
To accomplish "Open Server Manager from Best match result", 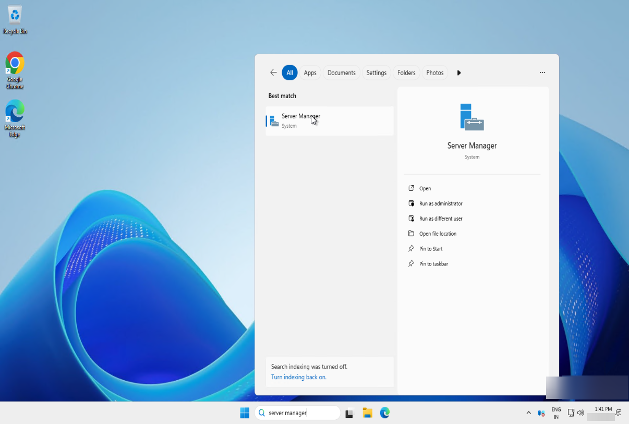I will click(x=329, y=121).
